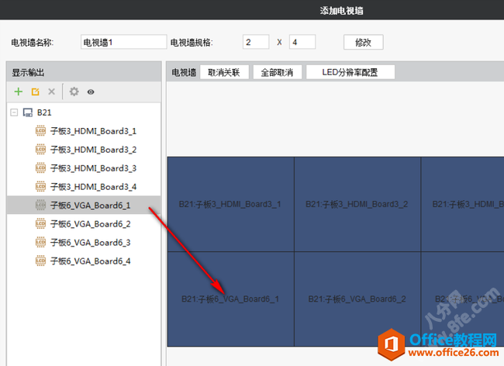Click the 添加电视墙 title text
504x366 pixels.
pos(341,11)
